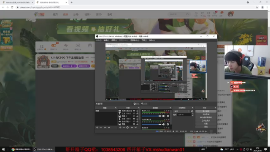The image size is (270, 152).
Task: Click the 开始录制 button
Action: pyautogui.click(x=206, y=114)
